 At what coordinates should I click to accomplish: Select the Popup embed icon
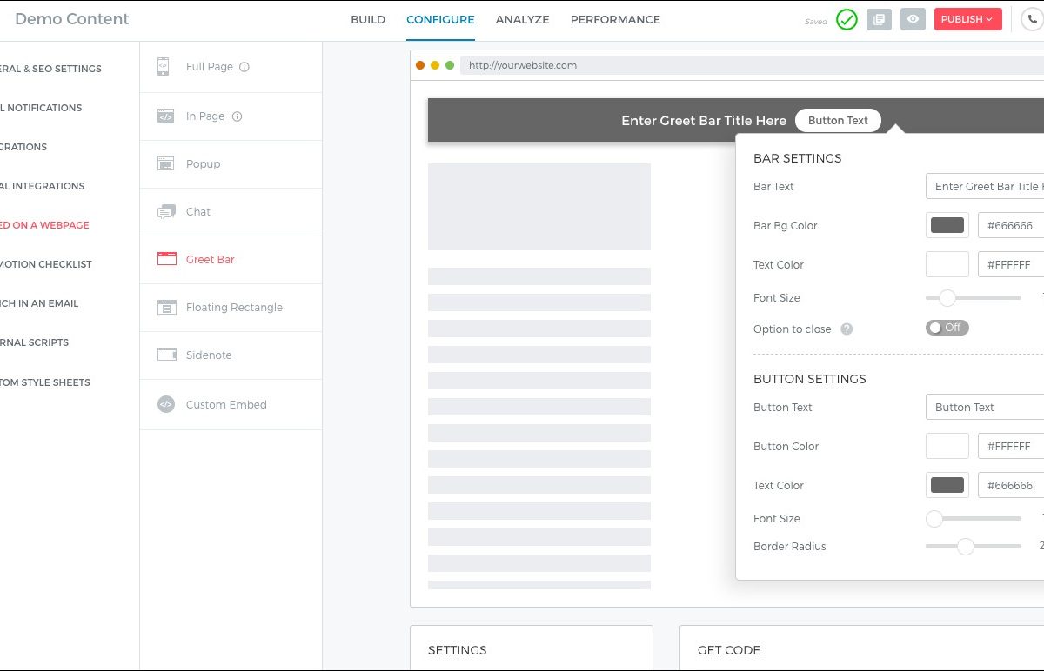165,164
